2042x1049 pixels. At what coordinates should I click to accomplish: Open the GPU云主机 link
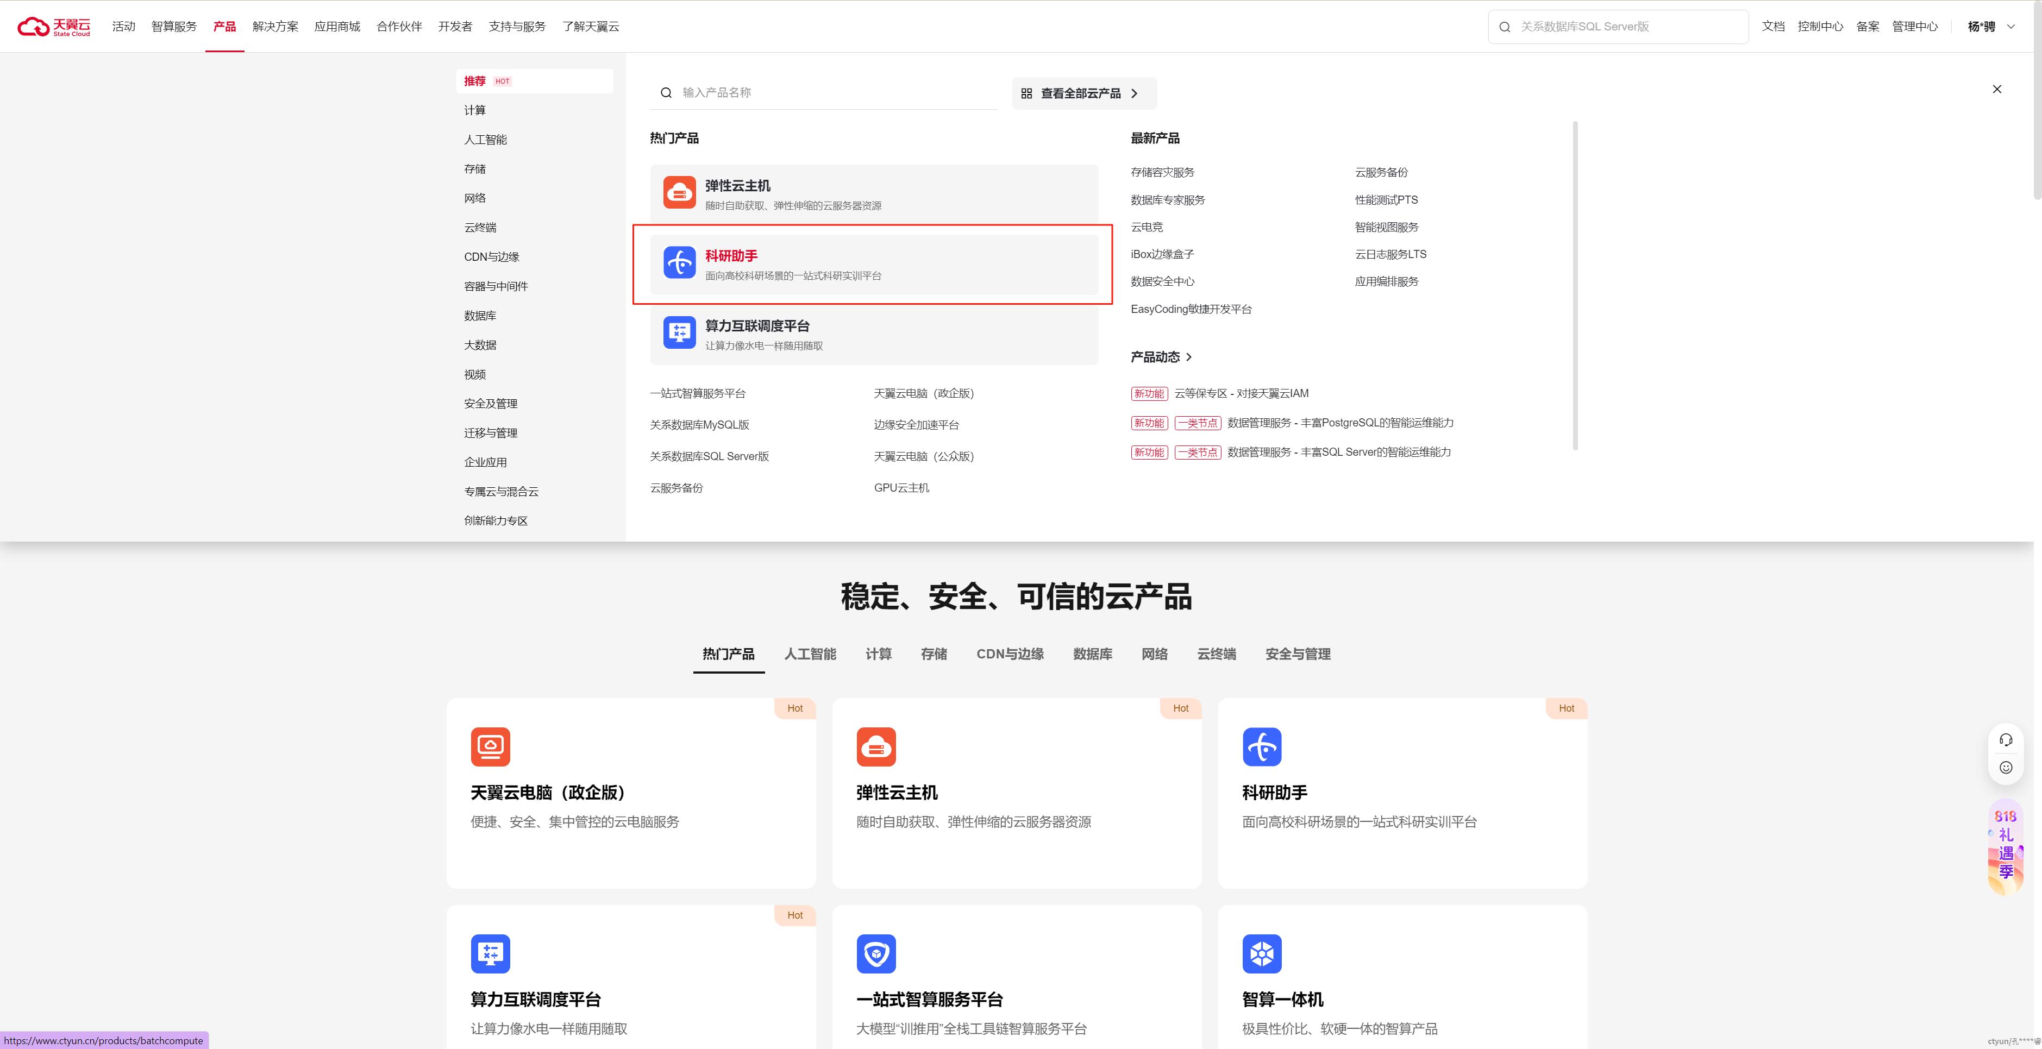[901, 488]
